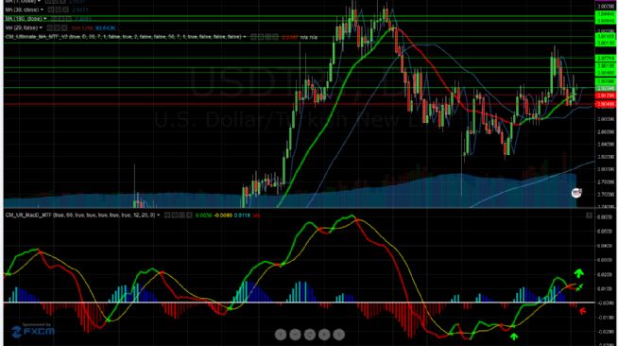This screenshot has width=618, height=346.
Task: Remove the CM_Ult_MacD_MTF indicator
Action: tap(189, 216)
